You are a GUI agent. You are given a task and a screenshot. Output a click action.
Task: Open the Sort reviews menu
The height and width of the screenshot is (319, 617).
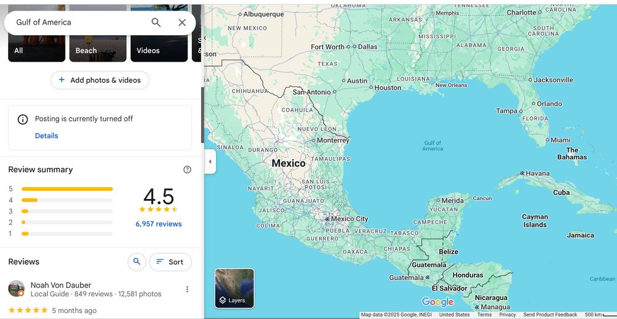tap(170, 262)
